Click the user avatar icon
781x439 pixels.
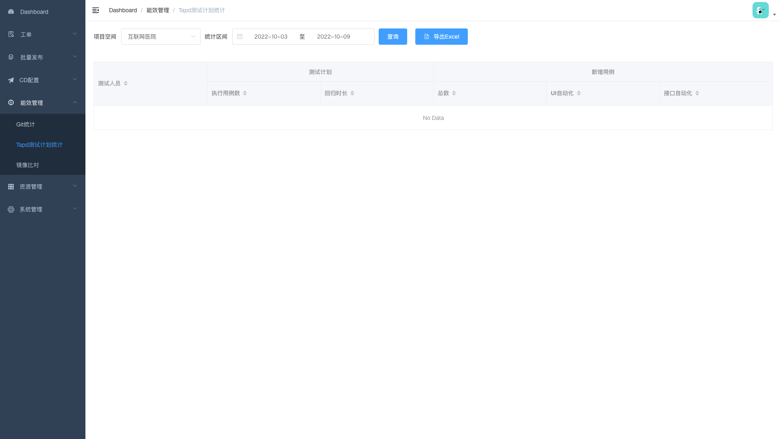760,10
